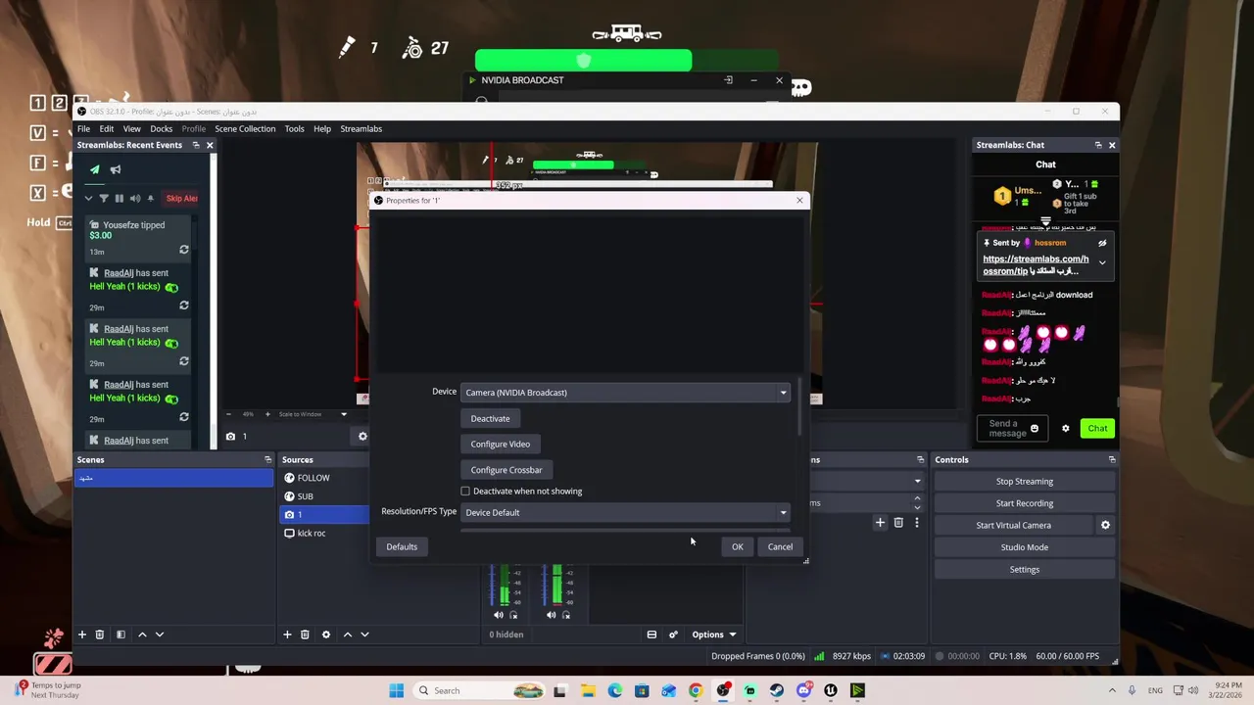
Task: Open advanced audio properties gears icon
Action: [x=673, y=634]
